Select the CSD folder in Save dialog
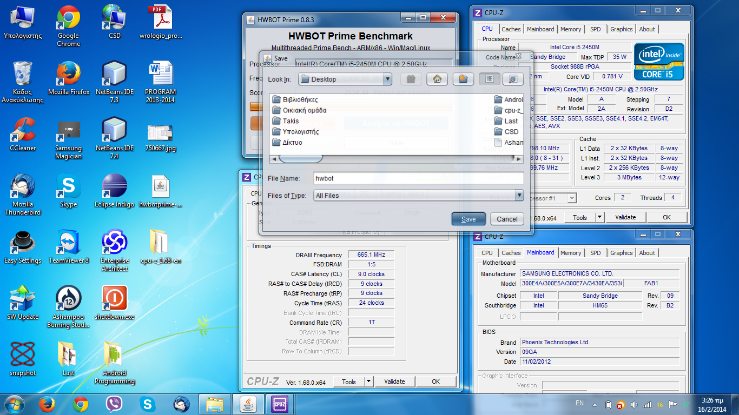Screen dimensions: 739x415 pyautogui.click(x=506, y=132)
